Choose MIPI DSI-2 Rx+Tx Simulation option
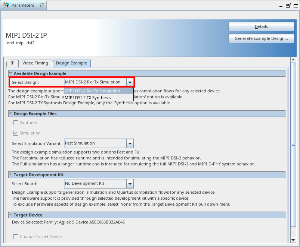The height and width of the screenshot is (247, 300). (99, 91)
